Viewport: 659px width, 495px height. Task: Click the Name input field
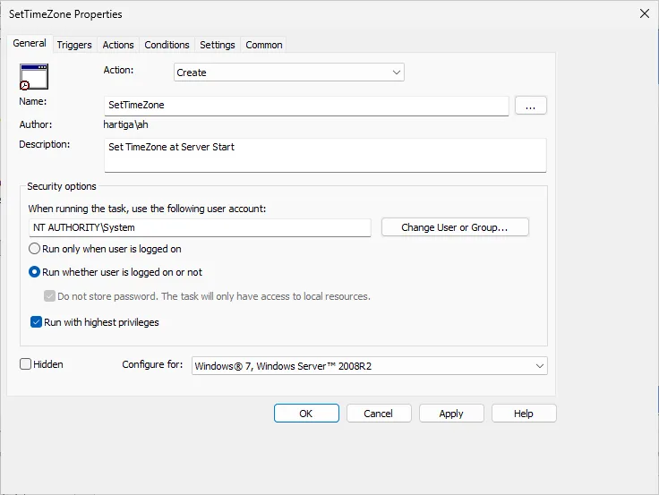tap(306, 106)
